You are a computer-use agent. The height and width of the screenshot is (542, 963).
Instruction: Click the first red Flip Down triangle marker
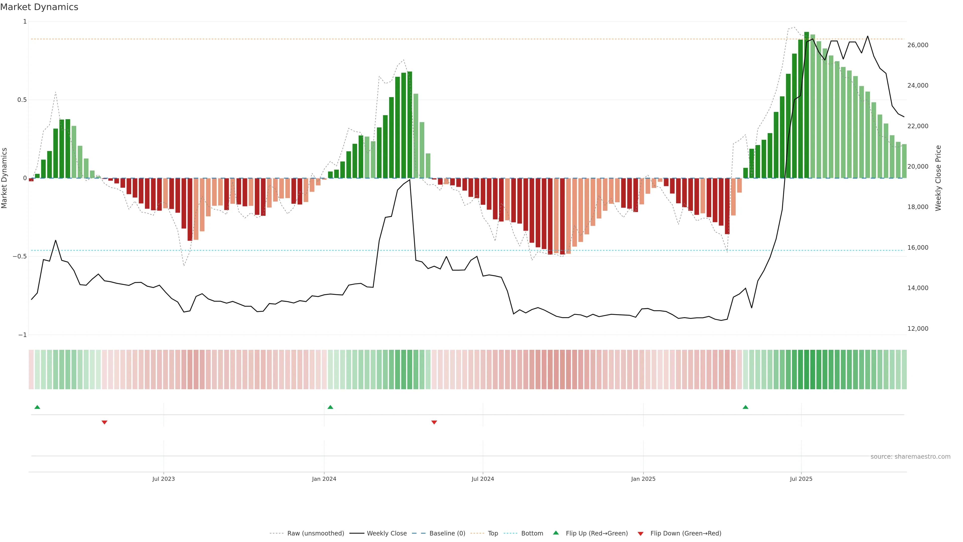pyautogui.click(x=104, y=422)
